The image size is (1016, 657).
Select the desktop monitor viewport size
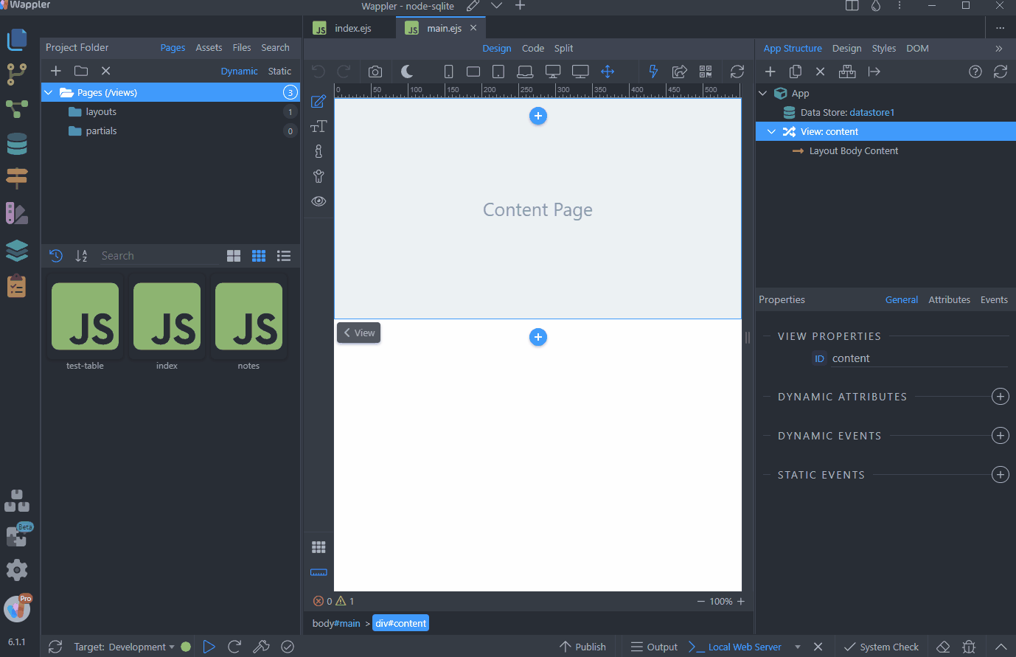tap(553, 72)
